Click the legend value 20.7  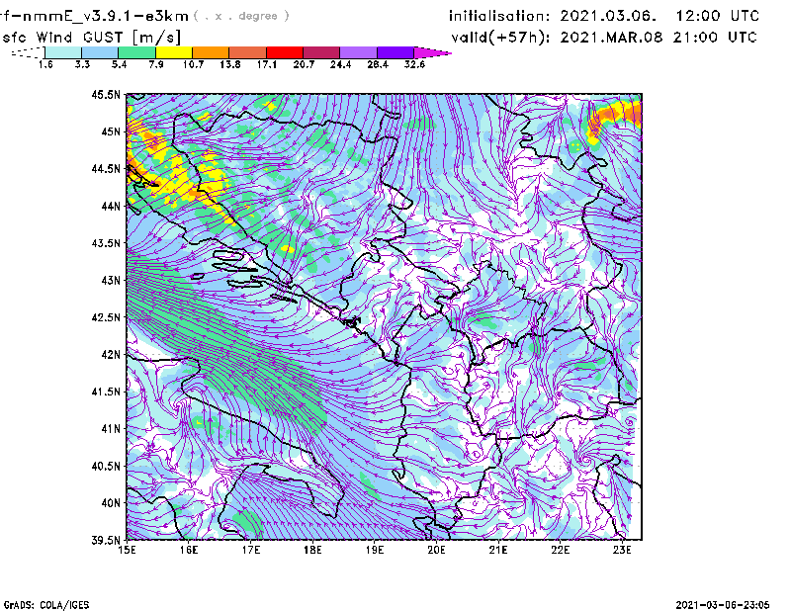point(304,64)
